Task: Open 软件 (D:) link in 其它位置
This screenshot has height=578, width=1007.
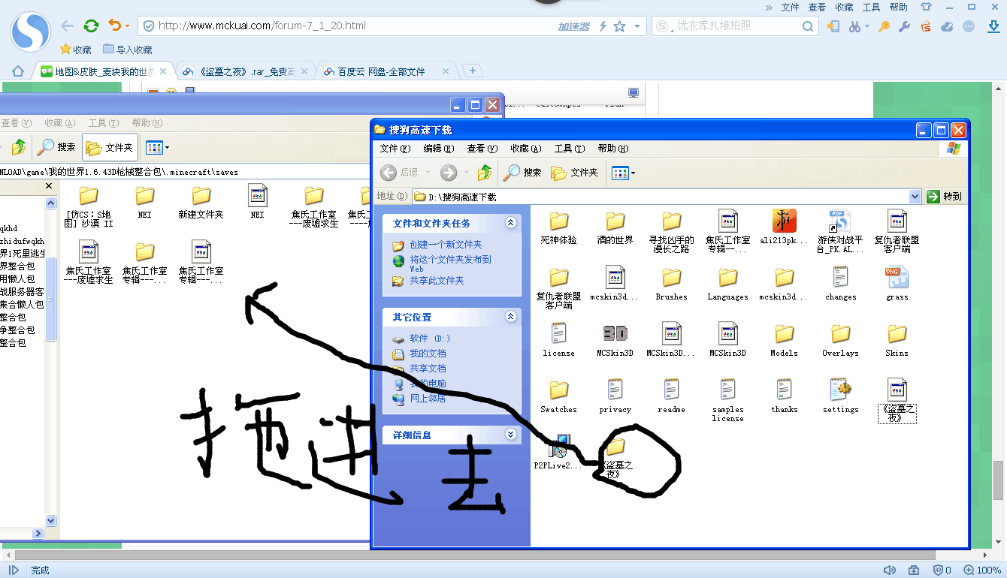Action: [x=430, y=339]
